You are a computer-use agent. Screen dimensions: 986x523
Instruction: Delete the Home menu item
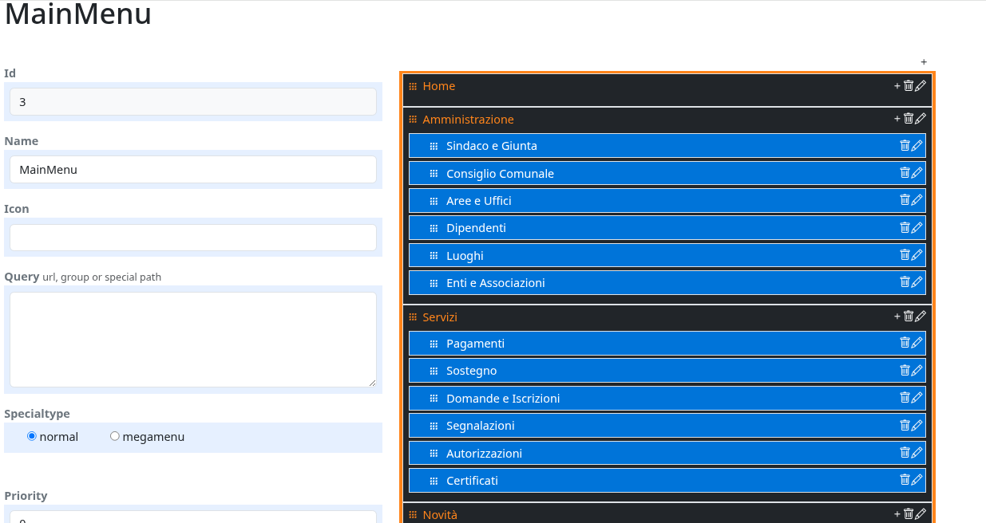[x=909, y=85]
